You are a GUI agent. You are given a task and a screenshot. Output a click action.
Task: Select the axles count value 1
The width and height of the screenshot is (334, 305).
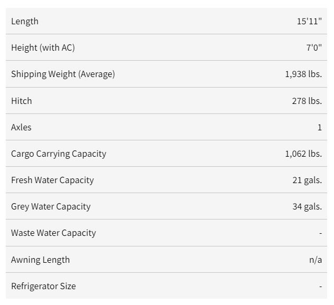(x=320, y=127)
